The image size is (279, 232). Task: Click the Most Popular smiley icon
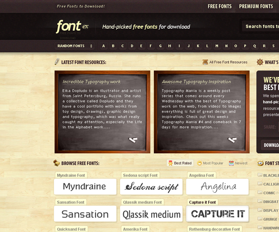point(199,163)
